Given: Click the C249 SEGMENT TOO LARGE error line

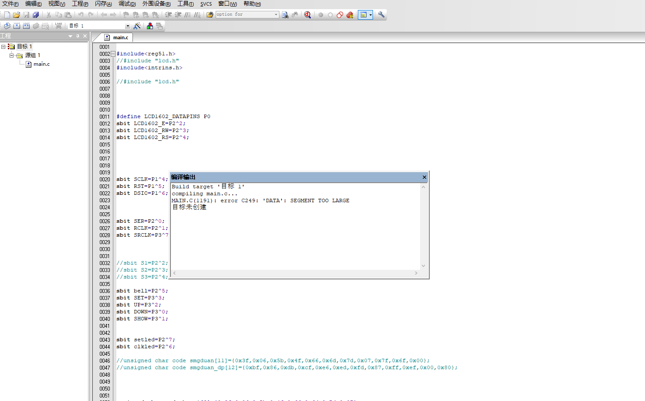Looking at the screenshot, I should coord(261,200).
